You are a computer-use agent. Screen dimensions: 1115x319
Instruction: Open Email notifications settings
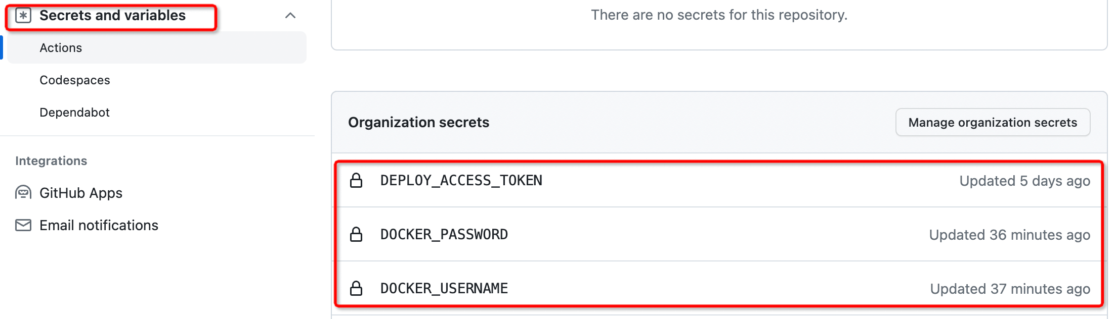click(99, 225)
